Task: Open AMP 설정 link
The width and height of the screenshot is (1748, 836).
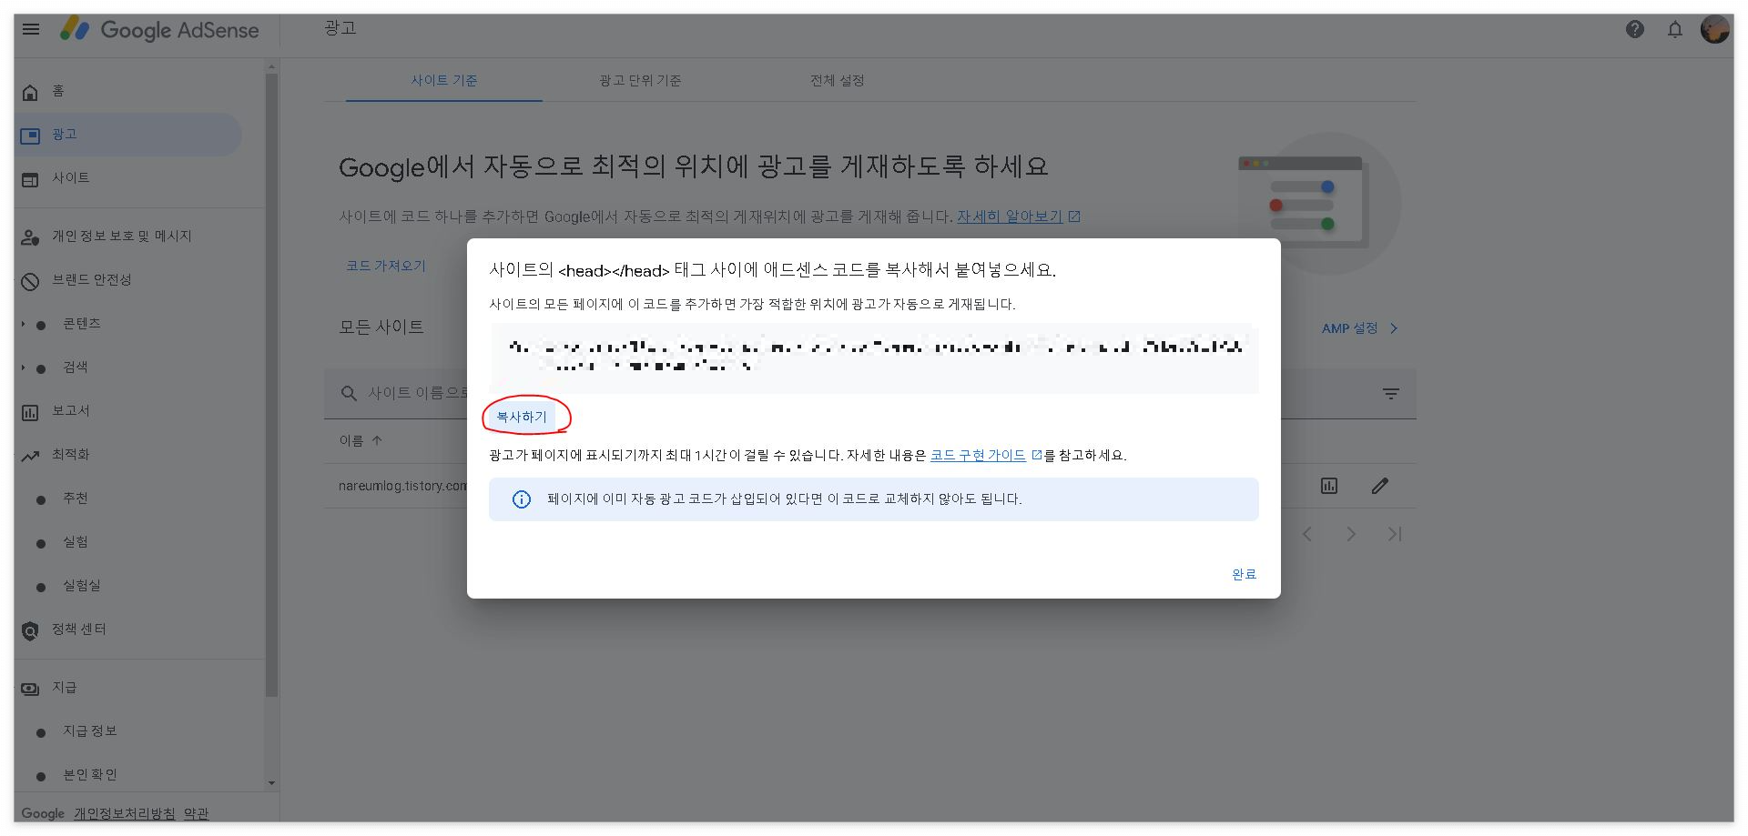Action: tap(1359, 328)
